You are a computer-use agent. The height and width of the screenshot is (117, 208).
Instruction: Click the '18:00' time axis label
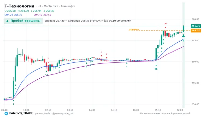point(26,110)
